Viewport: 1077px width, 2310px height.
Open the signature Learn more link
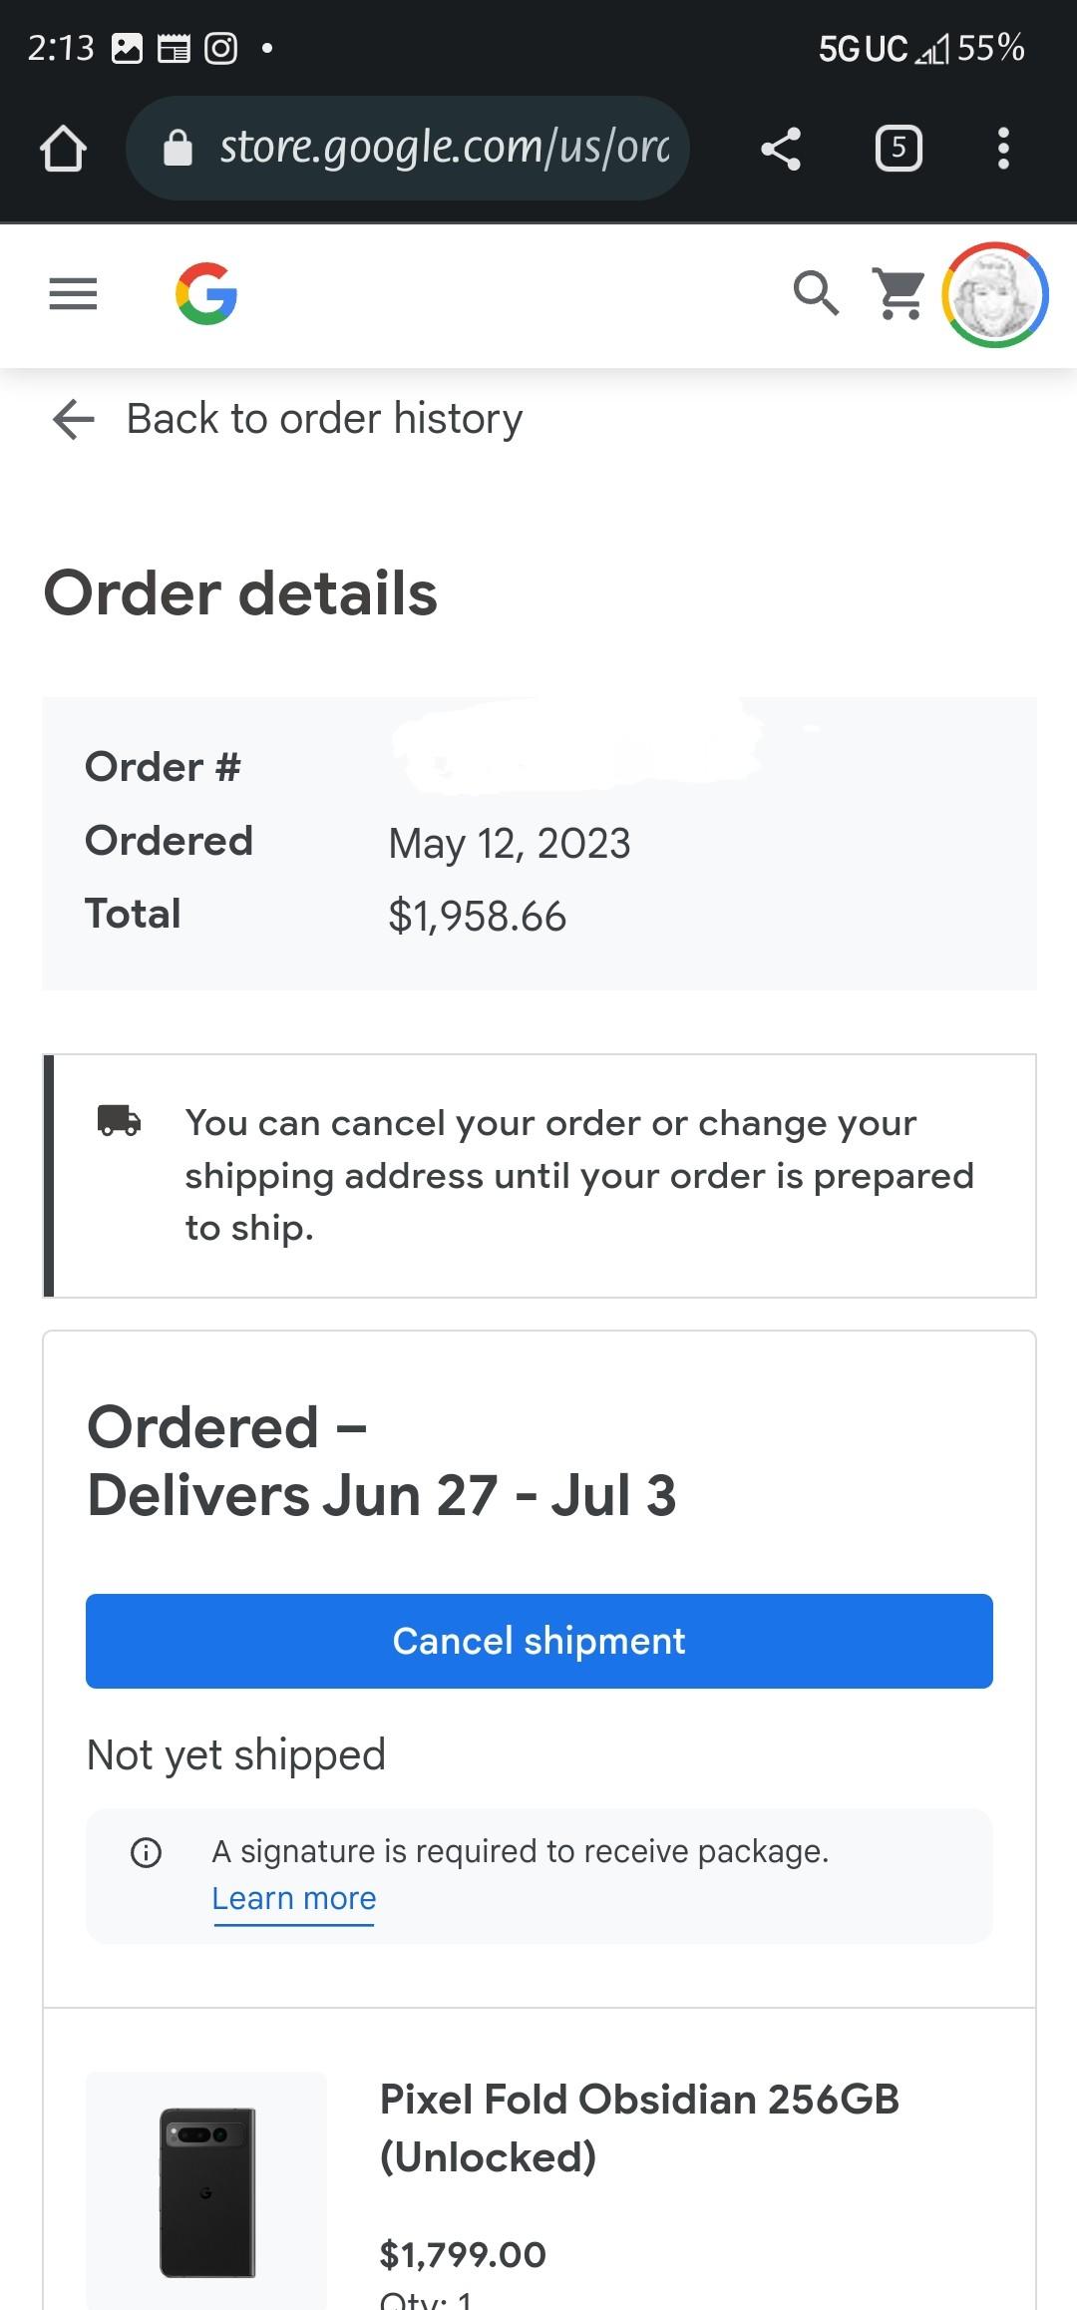click(294, 1898)
